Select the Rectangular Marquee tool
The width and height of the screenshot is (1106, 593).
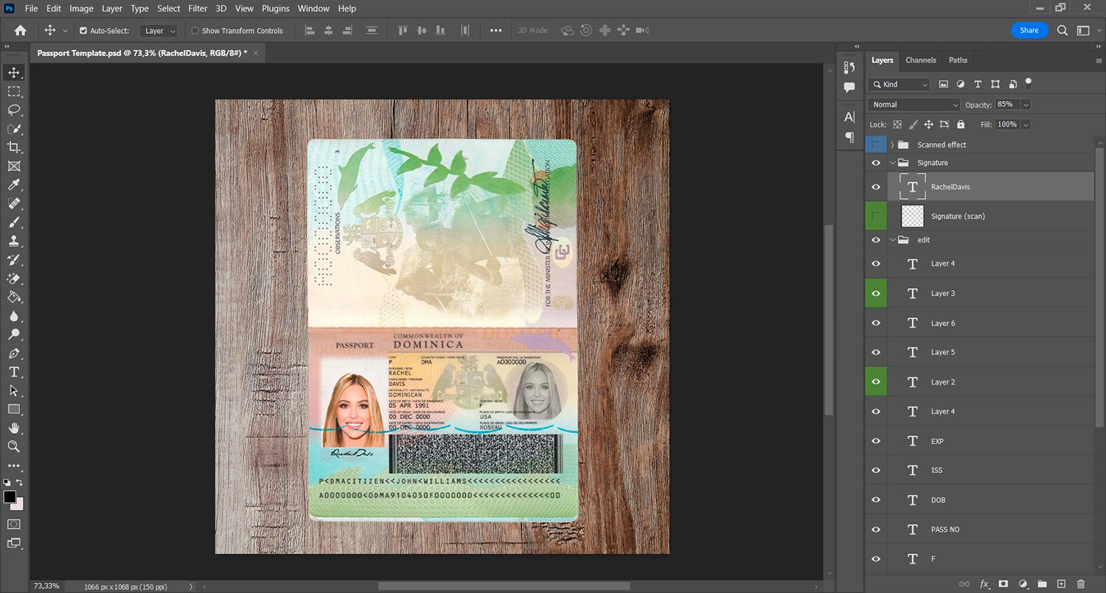(14, 91)
